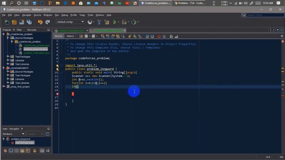Click the Last Edit icon in editor toolbar
The height and width of the screenshot is (160, 285).
click(81, 36)
